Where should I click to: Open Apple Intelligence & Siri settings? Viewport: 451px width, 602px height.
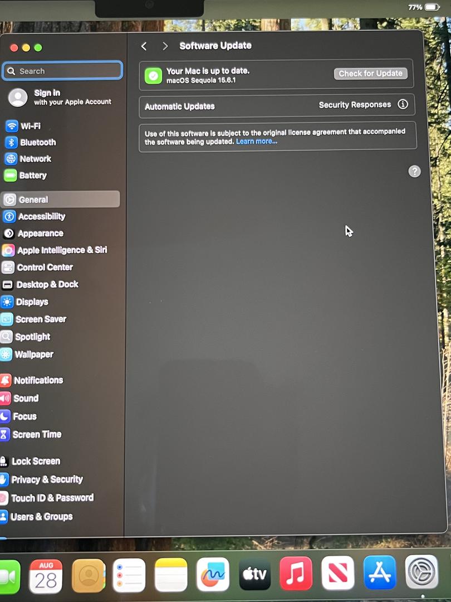click(55, 250)
